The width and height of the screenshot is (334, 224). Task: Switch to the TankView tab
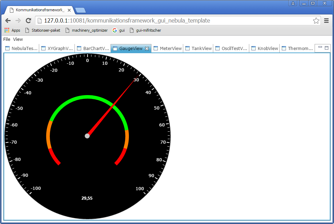click(199, 49)
